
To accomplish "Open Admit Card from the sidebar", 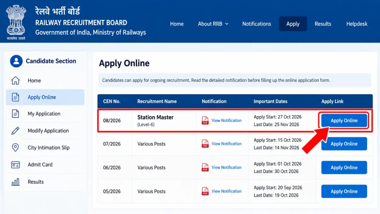I will click(40, 165).
